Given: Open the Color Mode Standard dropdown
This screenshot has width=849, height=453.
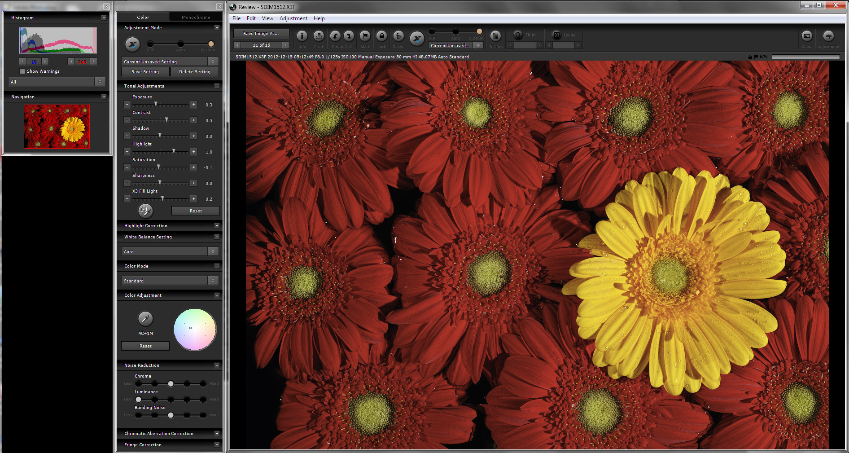Looking at the screenshot, I should click(x=170, y=281).
